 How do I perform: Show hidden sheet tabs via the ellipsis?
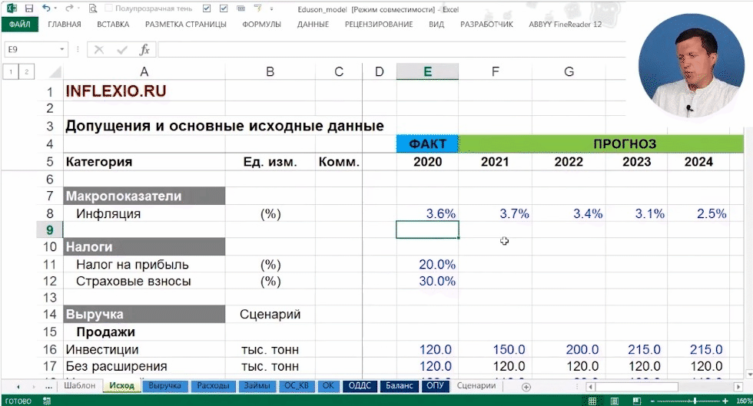point(48,386)
